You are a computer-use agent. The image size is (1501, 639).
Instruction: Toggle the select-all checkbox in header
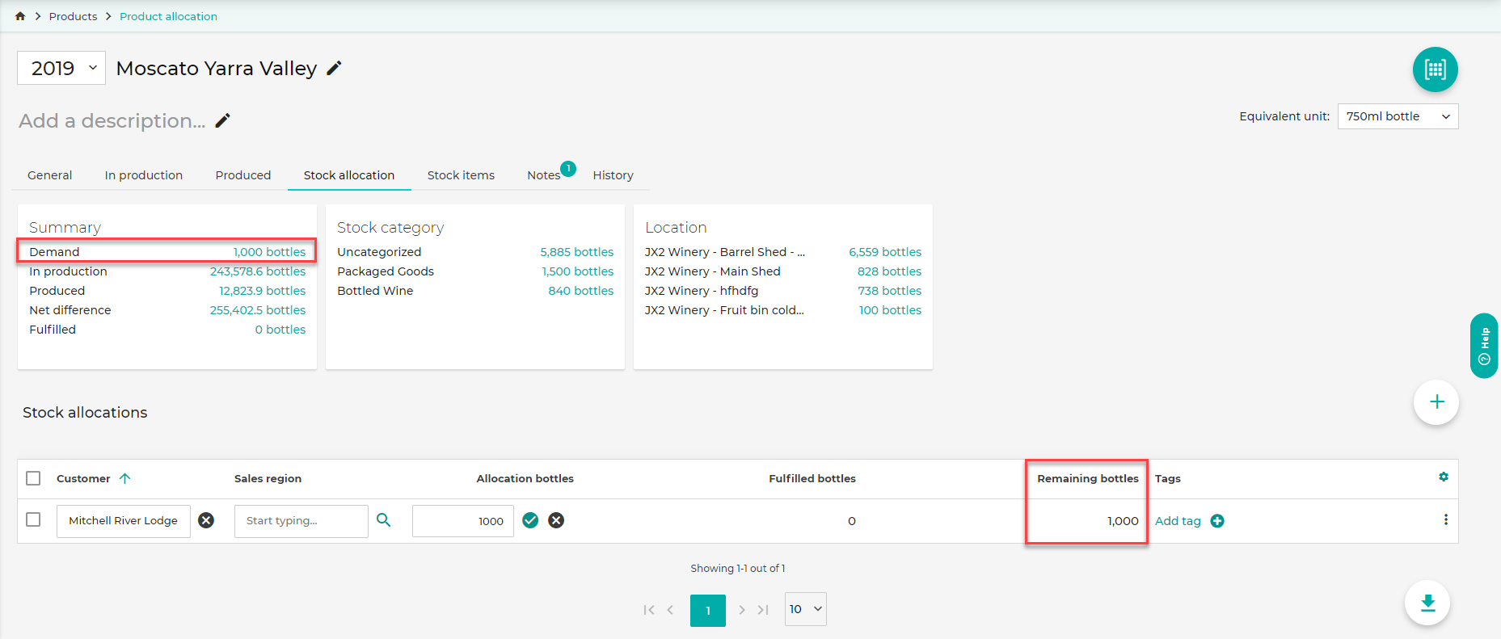tap(33, 478)
